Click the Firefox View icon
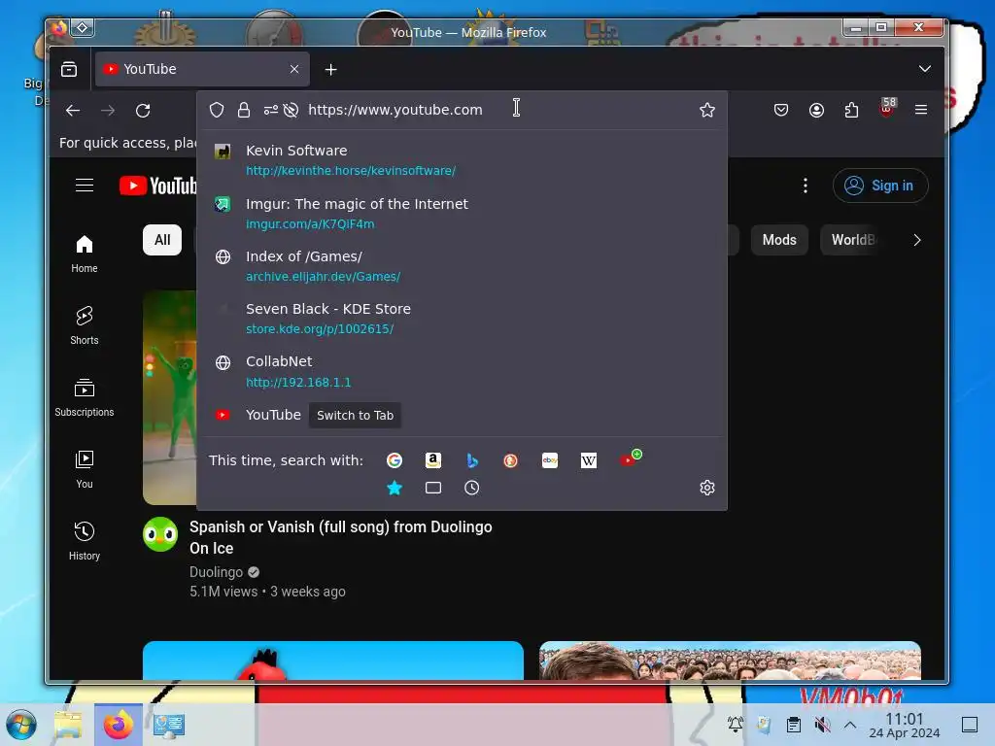Viewport: 995px width, 746px height. coord(69,69)
